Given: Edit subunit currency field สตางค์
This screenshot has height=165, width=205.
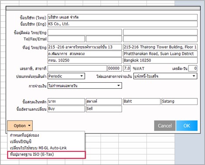Looking at the screenshot, I should coord(104,101).
